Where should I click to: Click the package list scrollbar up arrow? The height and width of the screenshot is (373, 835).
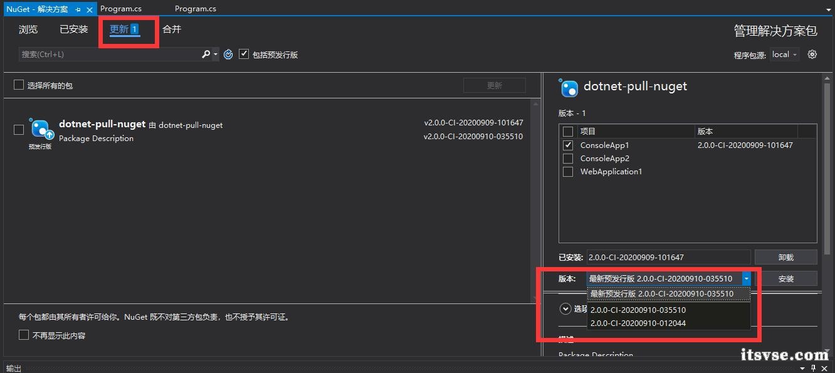point(536,104)
